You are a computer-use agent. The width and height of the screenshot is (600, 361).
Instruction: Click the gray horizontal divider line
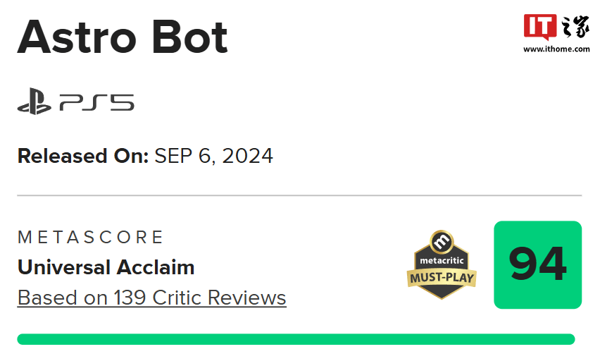pos(299,195)
